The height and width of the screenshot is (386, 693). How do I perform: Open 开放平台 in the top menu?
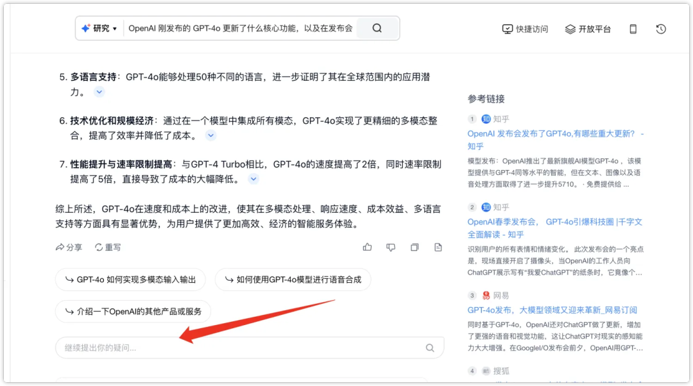point(587,28)
